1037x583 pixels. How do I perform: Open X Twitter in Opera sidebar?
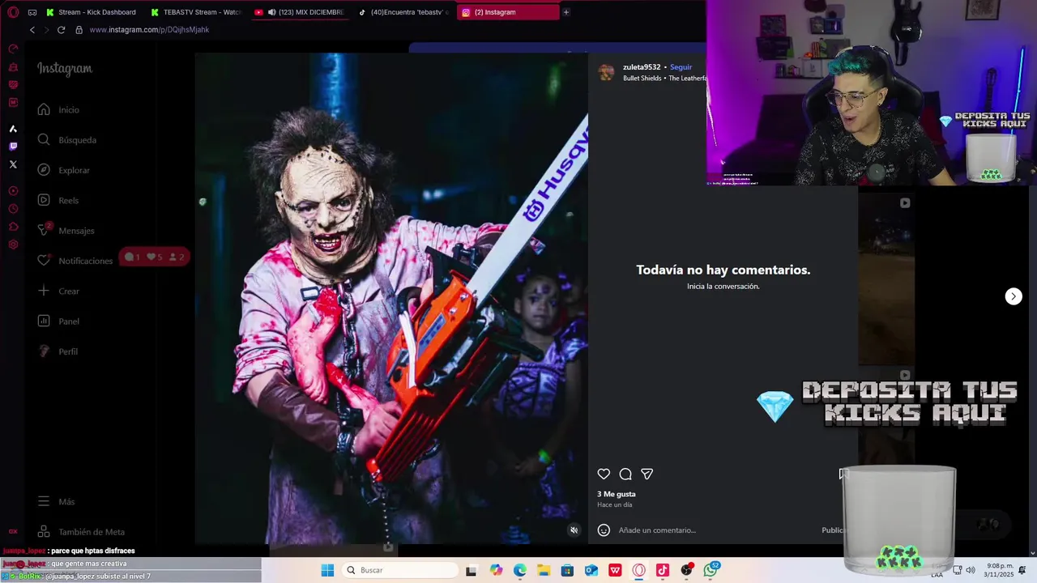point(13,164)
